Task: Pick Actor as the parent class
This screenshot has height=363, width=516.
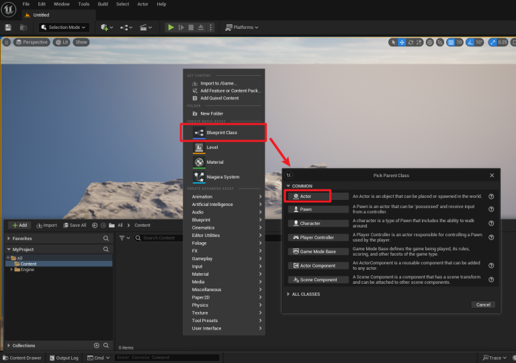Action: click(318, 197)
